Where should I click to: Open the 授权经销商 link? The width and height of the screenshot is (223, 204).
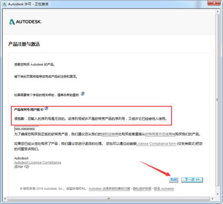click(x=110, y=134)
